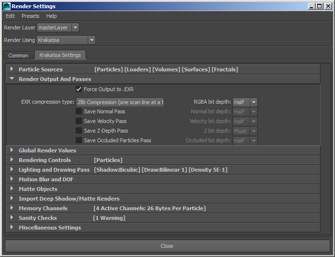Click '[Shadow:Bicubic] [Draw:Bilinear 1] [Density 5E-1]' summary
Image resolution: width=335 pixels, height=257 pixels.
point(161,170)
